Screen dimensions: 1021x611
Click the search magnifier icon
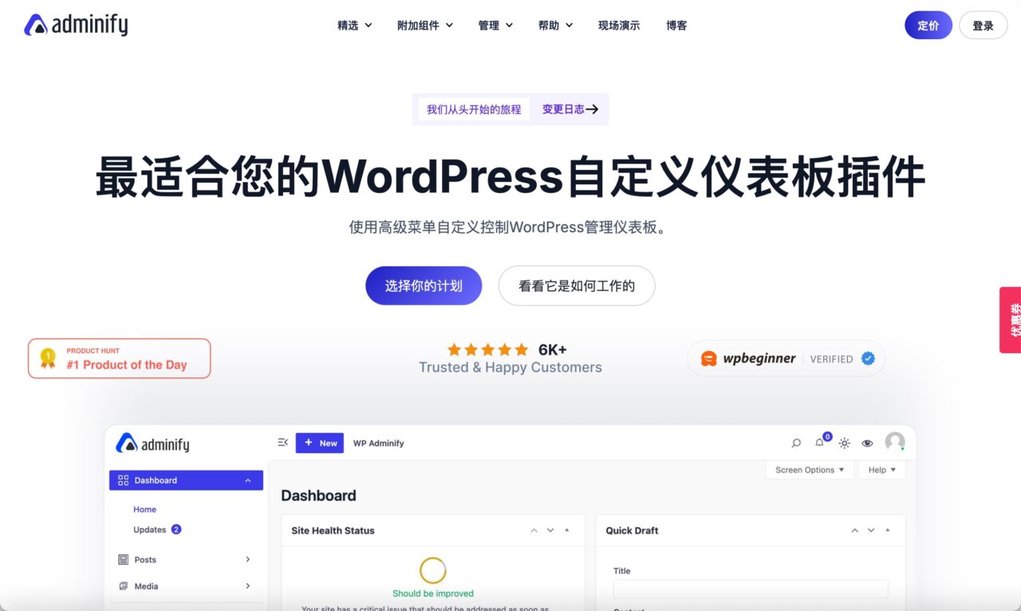(796, 443)
